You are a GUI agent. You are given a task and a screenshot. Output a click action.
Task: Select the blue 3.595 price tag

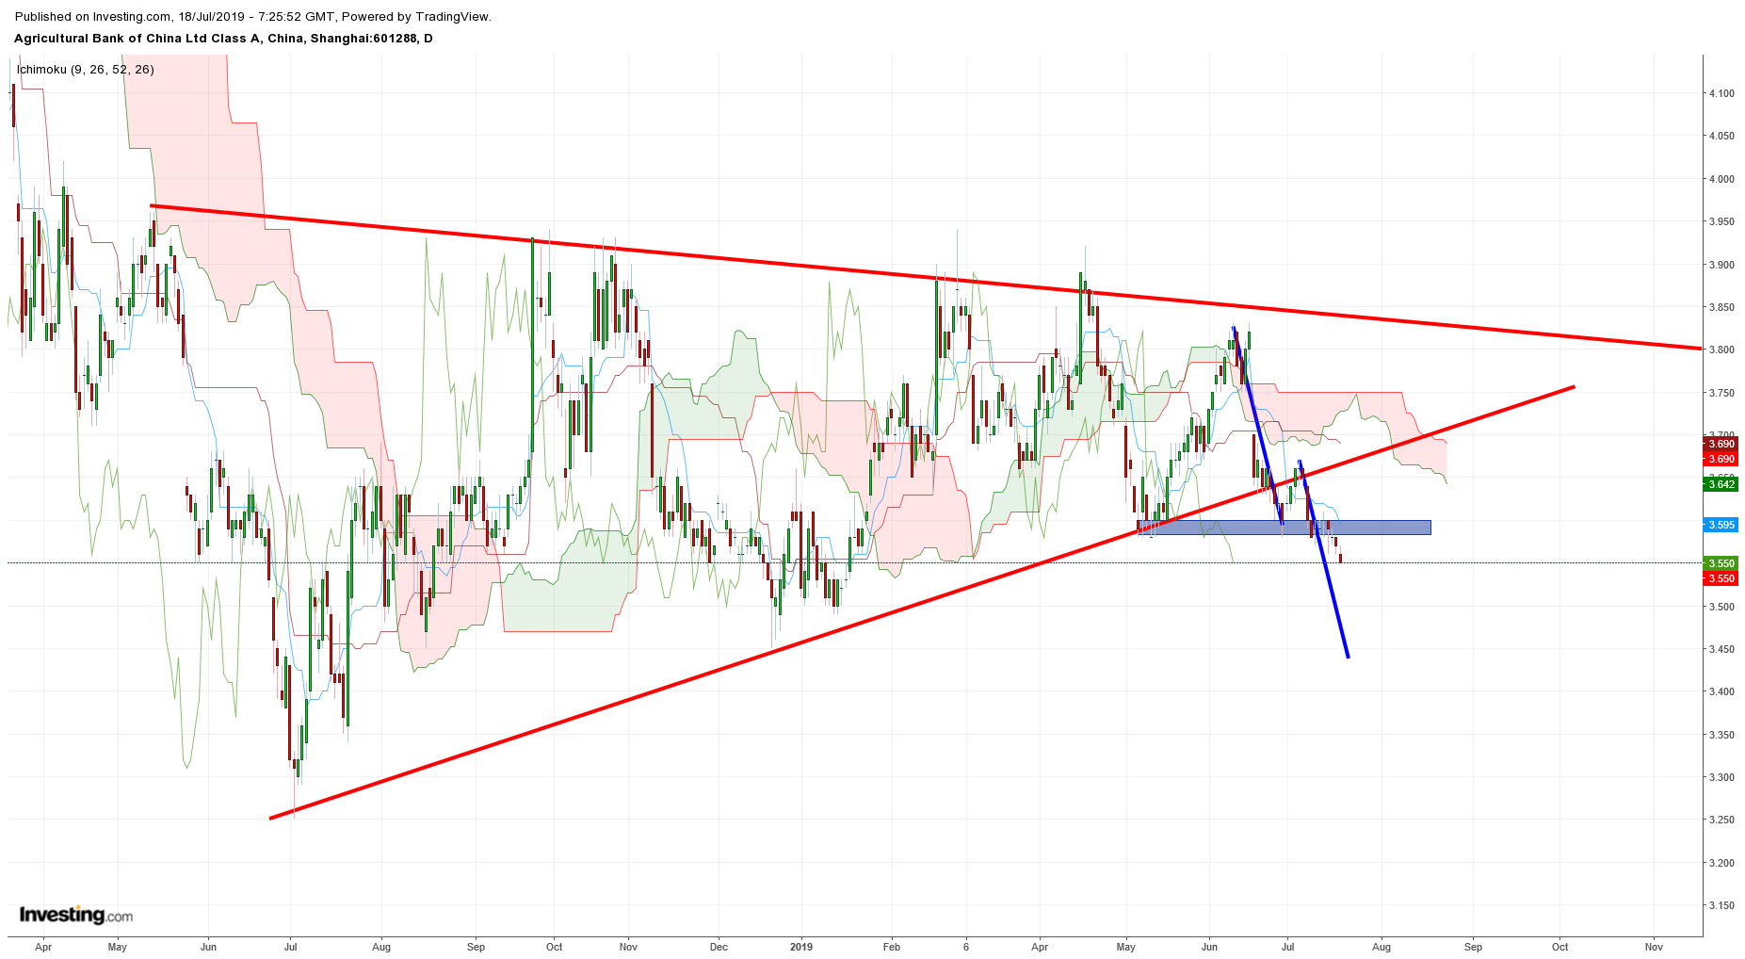[1721, 525]
